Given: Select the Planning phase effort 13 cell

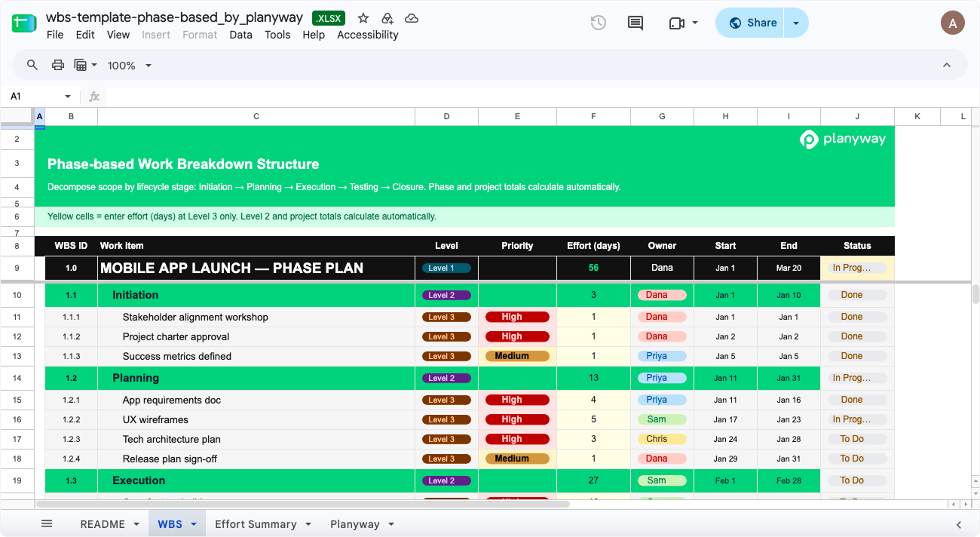Looking at the screenshot, I should pyautogui.click(x=593, y=378).
